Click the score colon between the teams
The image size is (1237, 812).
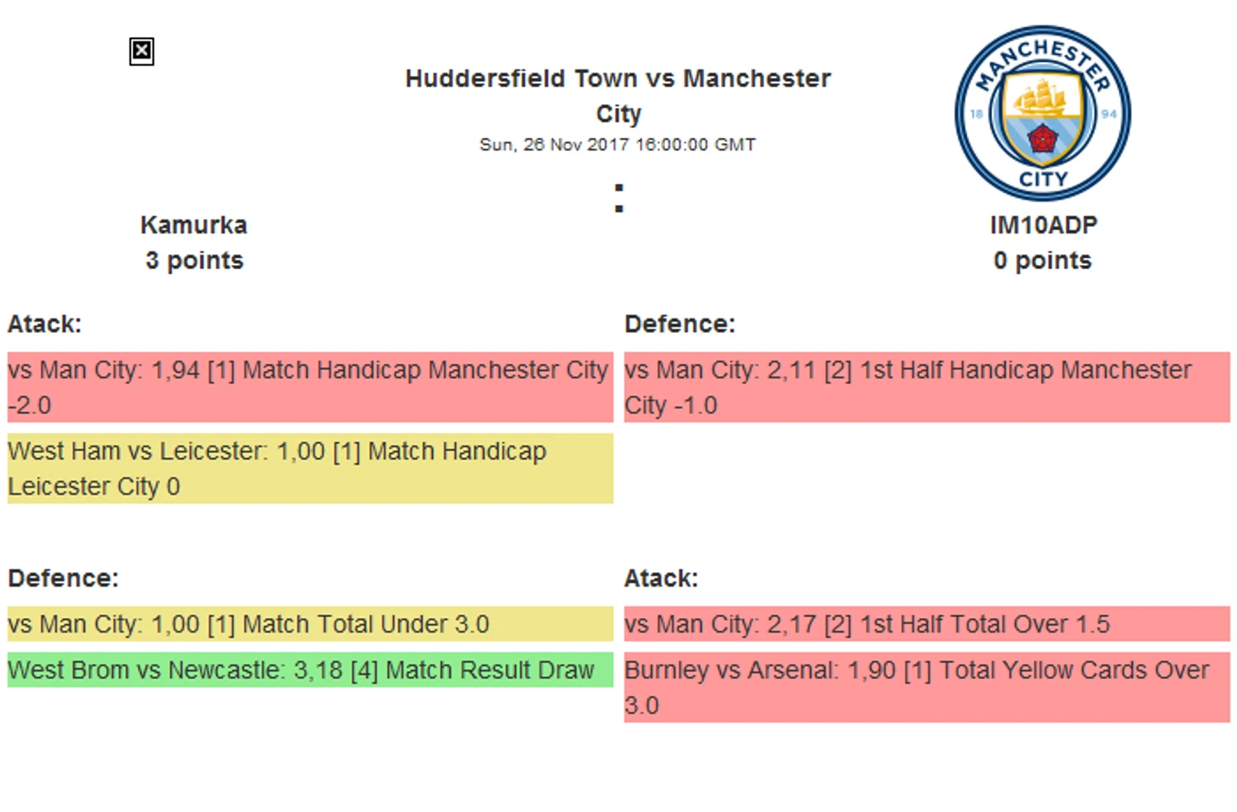(x=619, y=198)
